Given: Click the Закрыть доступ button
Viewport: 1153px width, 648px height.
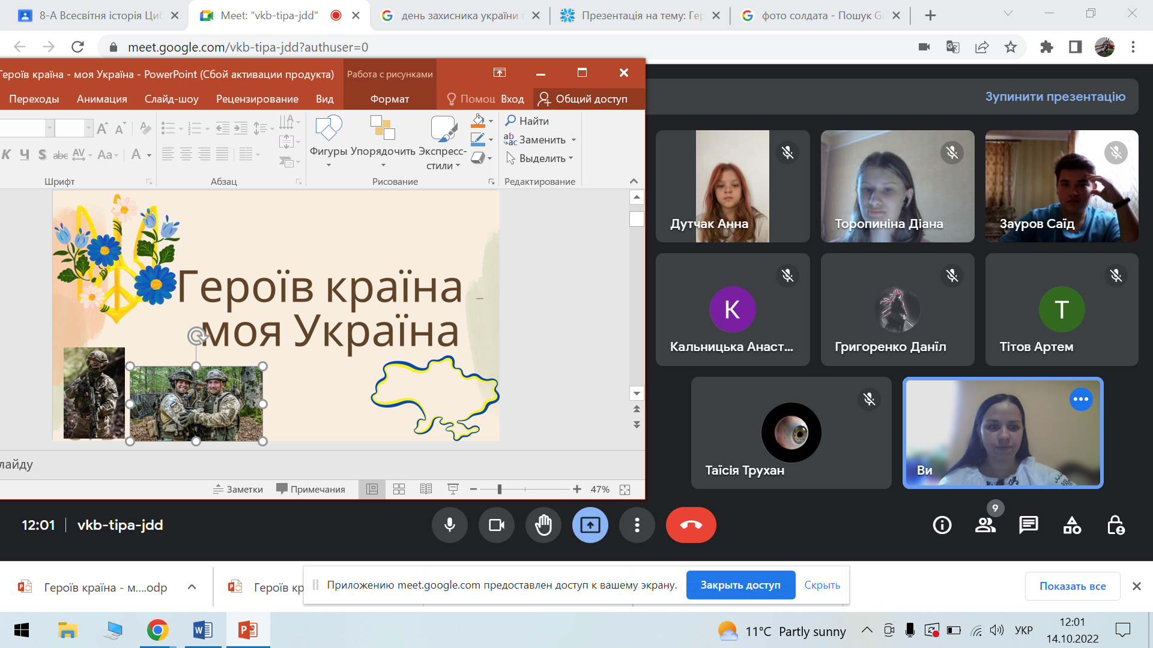Looking at the screenshot, I should click(740, 585).
